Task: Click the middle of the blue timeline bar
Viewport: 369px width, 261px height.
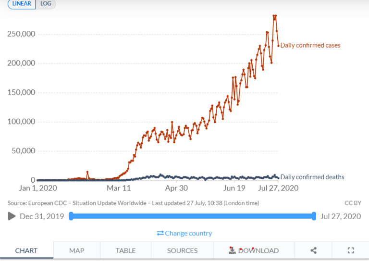Action: tap(193, 216)
